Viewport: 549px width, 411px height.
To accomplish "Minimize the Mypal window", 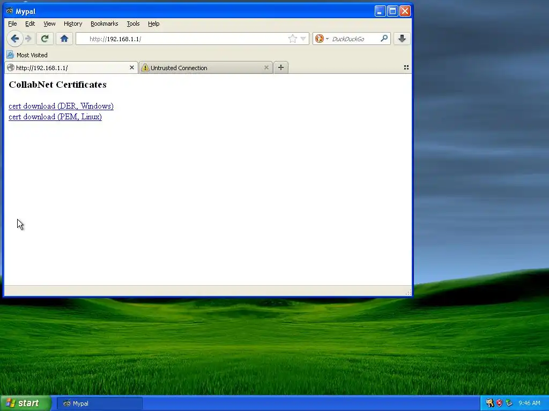I will tap(380, 11).
